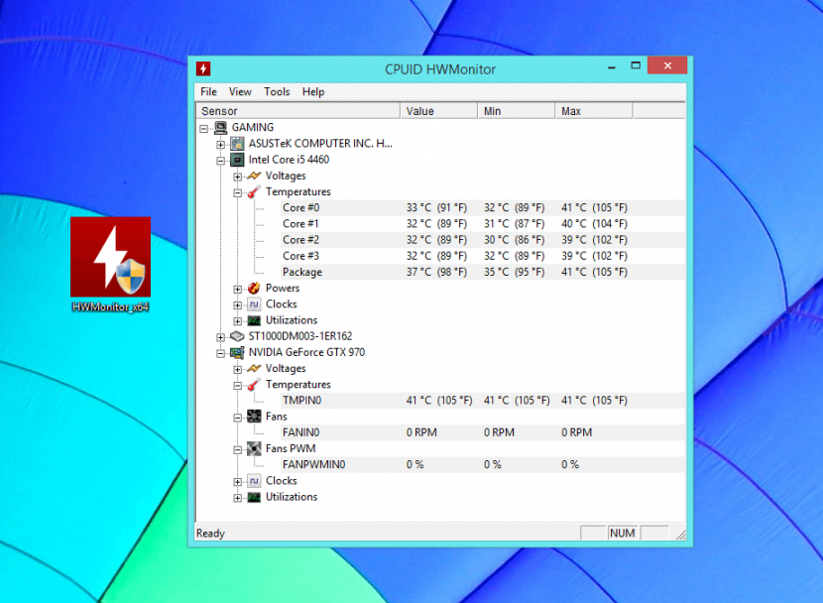Click the window resize grip corner
This screenshot has height=603, width=823.
coord(680,535)
